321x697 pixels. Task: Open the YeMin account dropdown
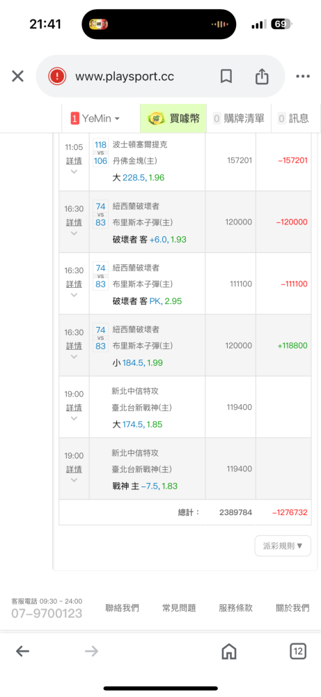[x=95, y=118]
